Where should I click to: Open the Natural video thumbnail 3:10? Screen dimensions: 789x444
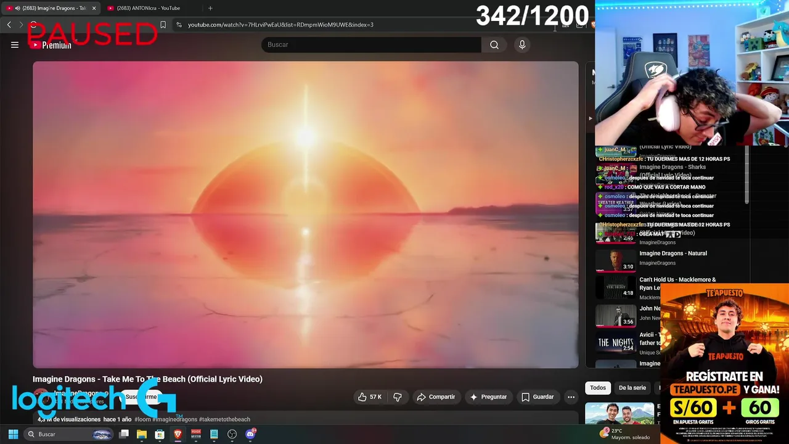(x=616, y=260)
